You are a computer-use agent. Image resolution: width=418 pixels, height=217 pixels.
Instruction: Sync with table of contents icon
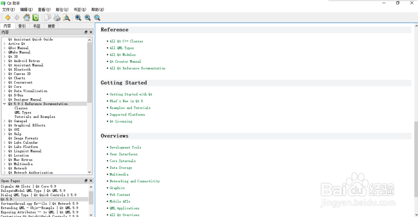click(36, 18)
